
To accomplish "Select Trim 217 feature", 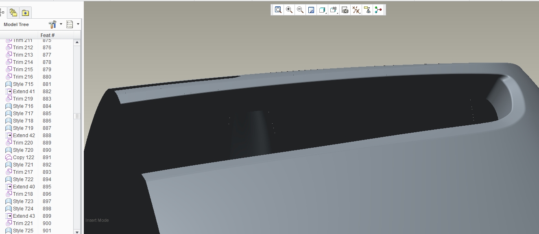I will 23,172.
